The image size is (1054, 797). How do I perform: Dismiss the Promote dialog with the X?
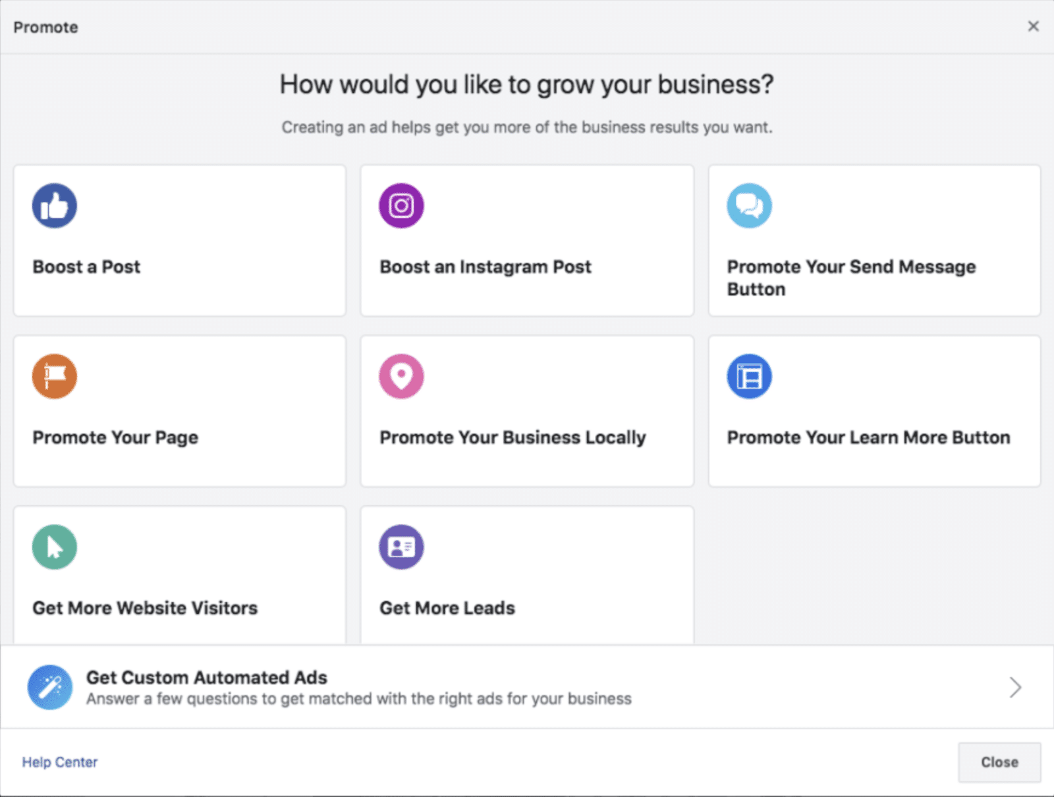(x=1033, y=26)
